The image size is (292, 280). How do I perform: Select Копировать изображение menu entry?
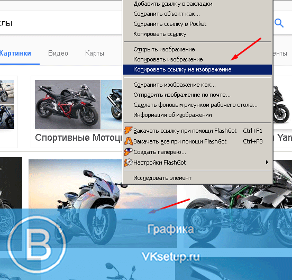pos(198,59)
